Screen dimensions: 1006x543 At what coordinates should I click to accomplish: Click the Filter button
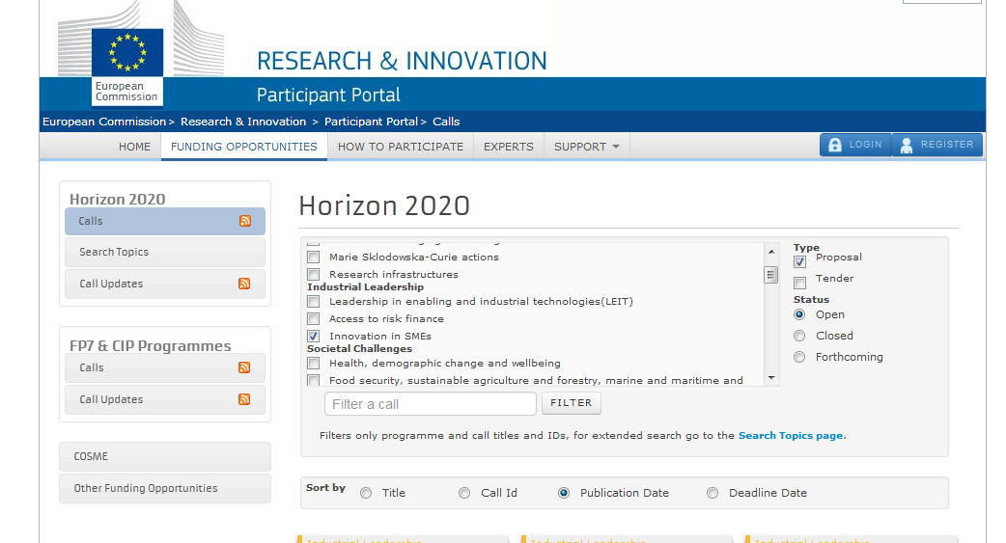tap(571, 403)
